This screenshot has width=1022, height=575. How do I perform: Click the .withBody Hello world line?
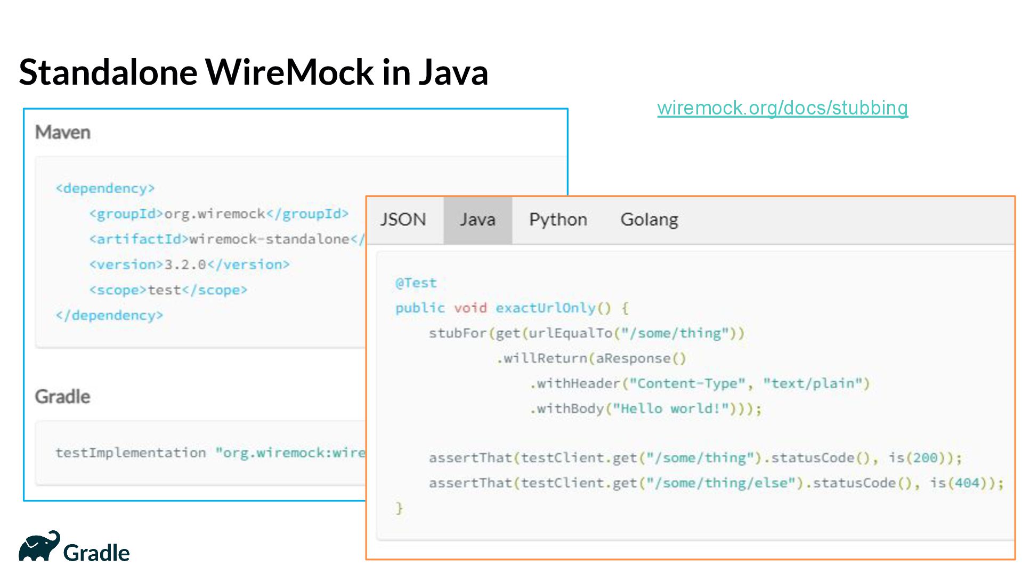pyautogui.click(x=646, y=409)
